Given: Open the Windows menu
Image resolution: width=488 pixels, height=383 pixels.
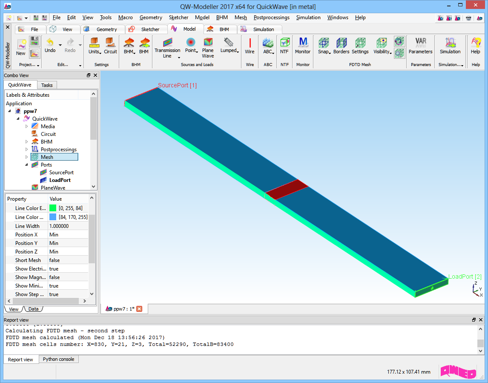Looking at the screenshot, I should coord(338,17).
